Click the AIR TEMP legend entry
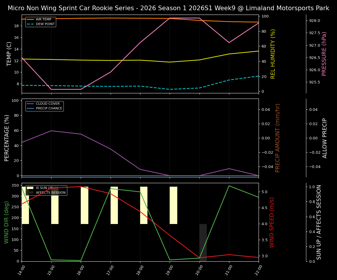The height and width of the screenshot is (280, 337). tap(43, 19)
